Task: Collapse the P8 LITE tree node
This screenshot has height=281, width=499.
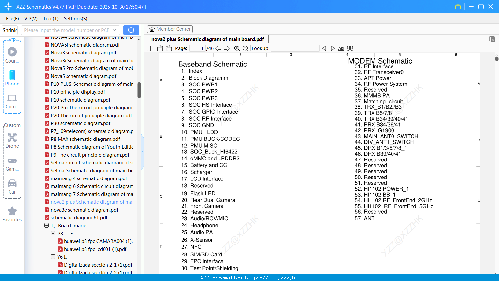Action: [53, 233]
